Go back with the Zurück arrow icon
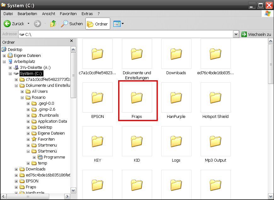The width and height of the screenshot is (274, 200). point(7,24)
